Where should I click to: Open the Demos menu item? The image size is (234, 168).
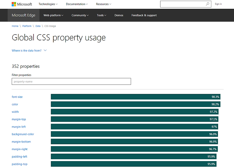[119, 15]
